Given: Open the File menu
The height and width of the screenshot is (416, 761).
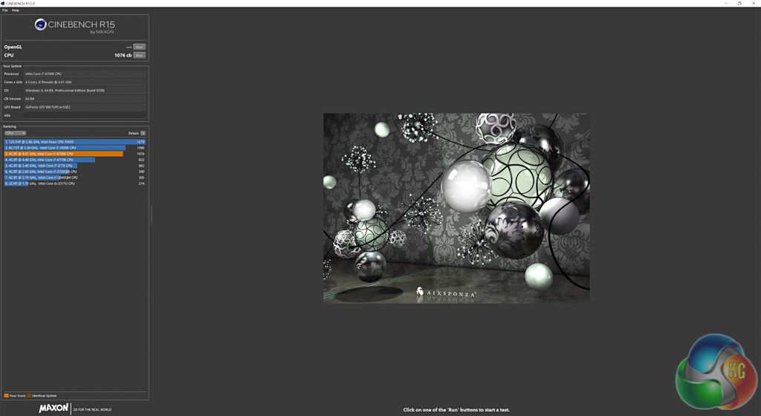Looking at the screenshot, I should point(5,10).
